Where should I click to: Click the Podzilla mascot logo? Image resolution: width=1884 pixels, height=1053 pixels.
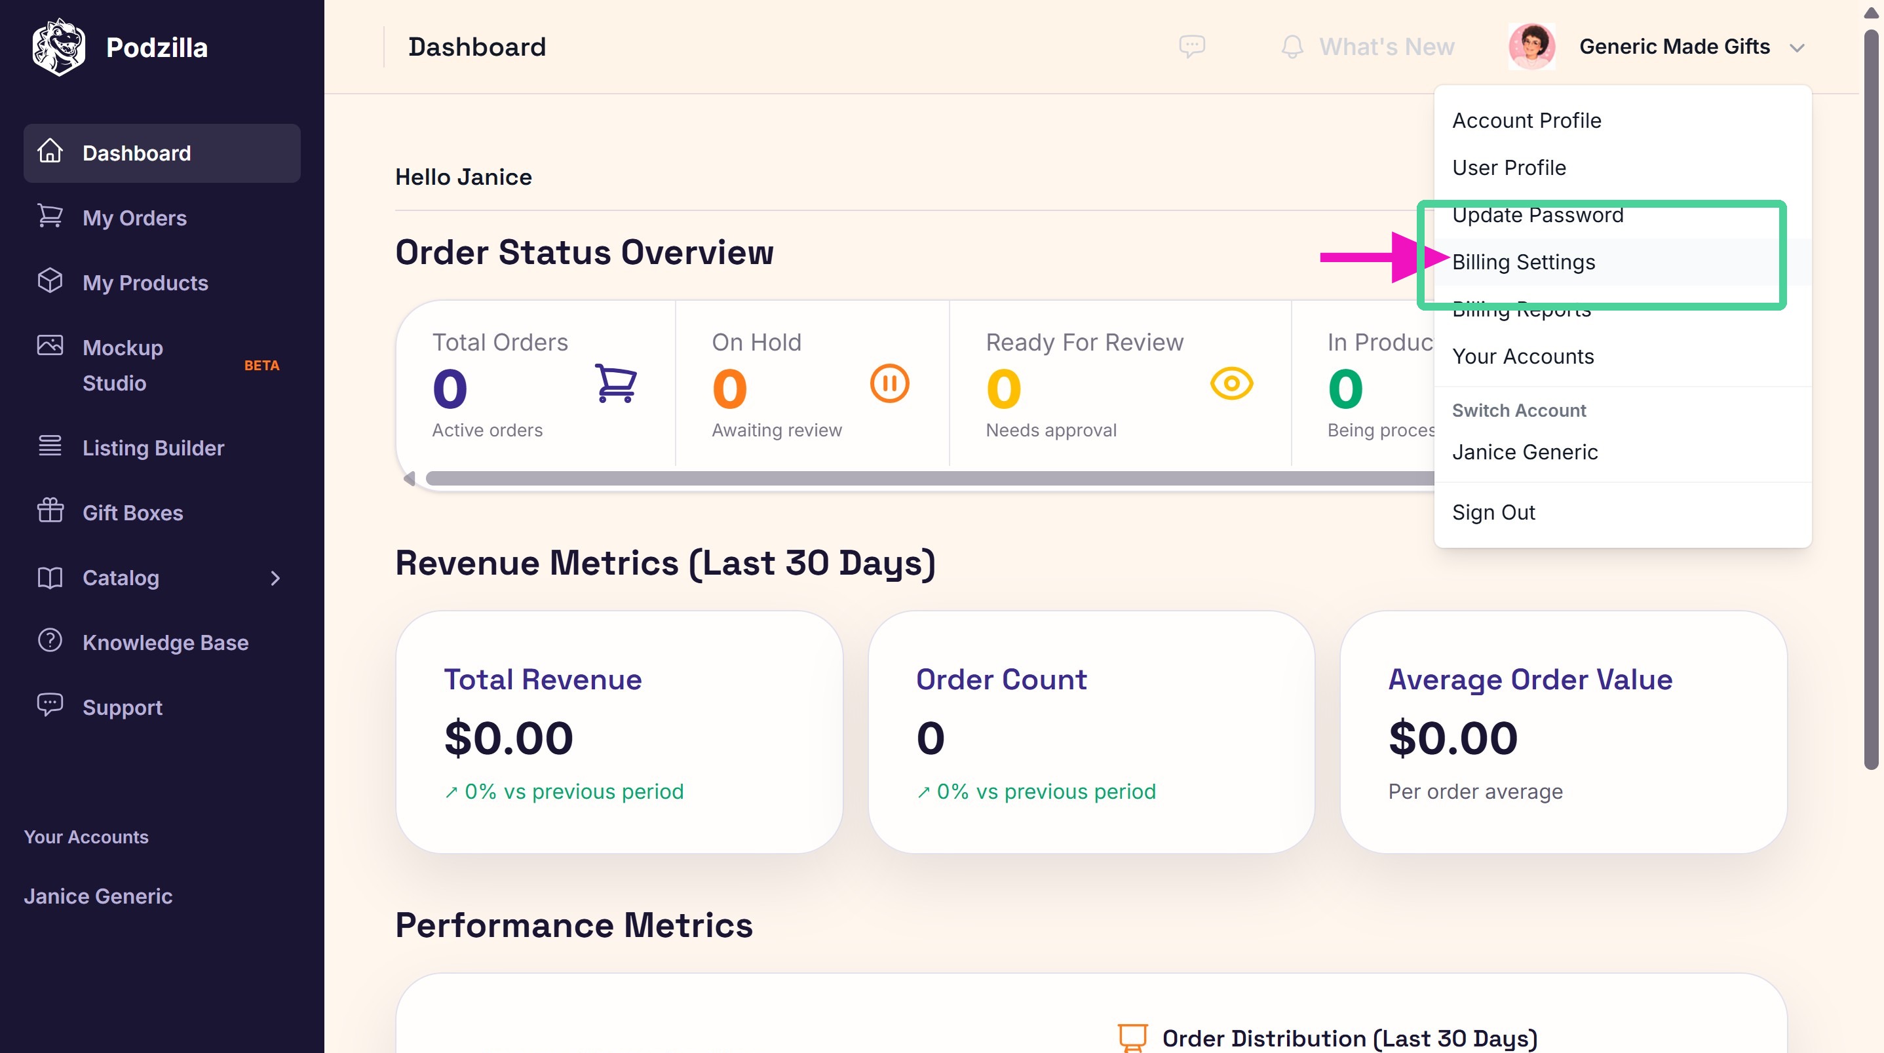[58, 48]
